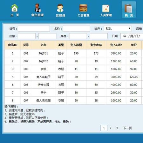Click the 173 remaining stock cell
Screen dimensions: 143x143
point(96,53)
